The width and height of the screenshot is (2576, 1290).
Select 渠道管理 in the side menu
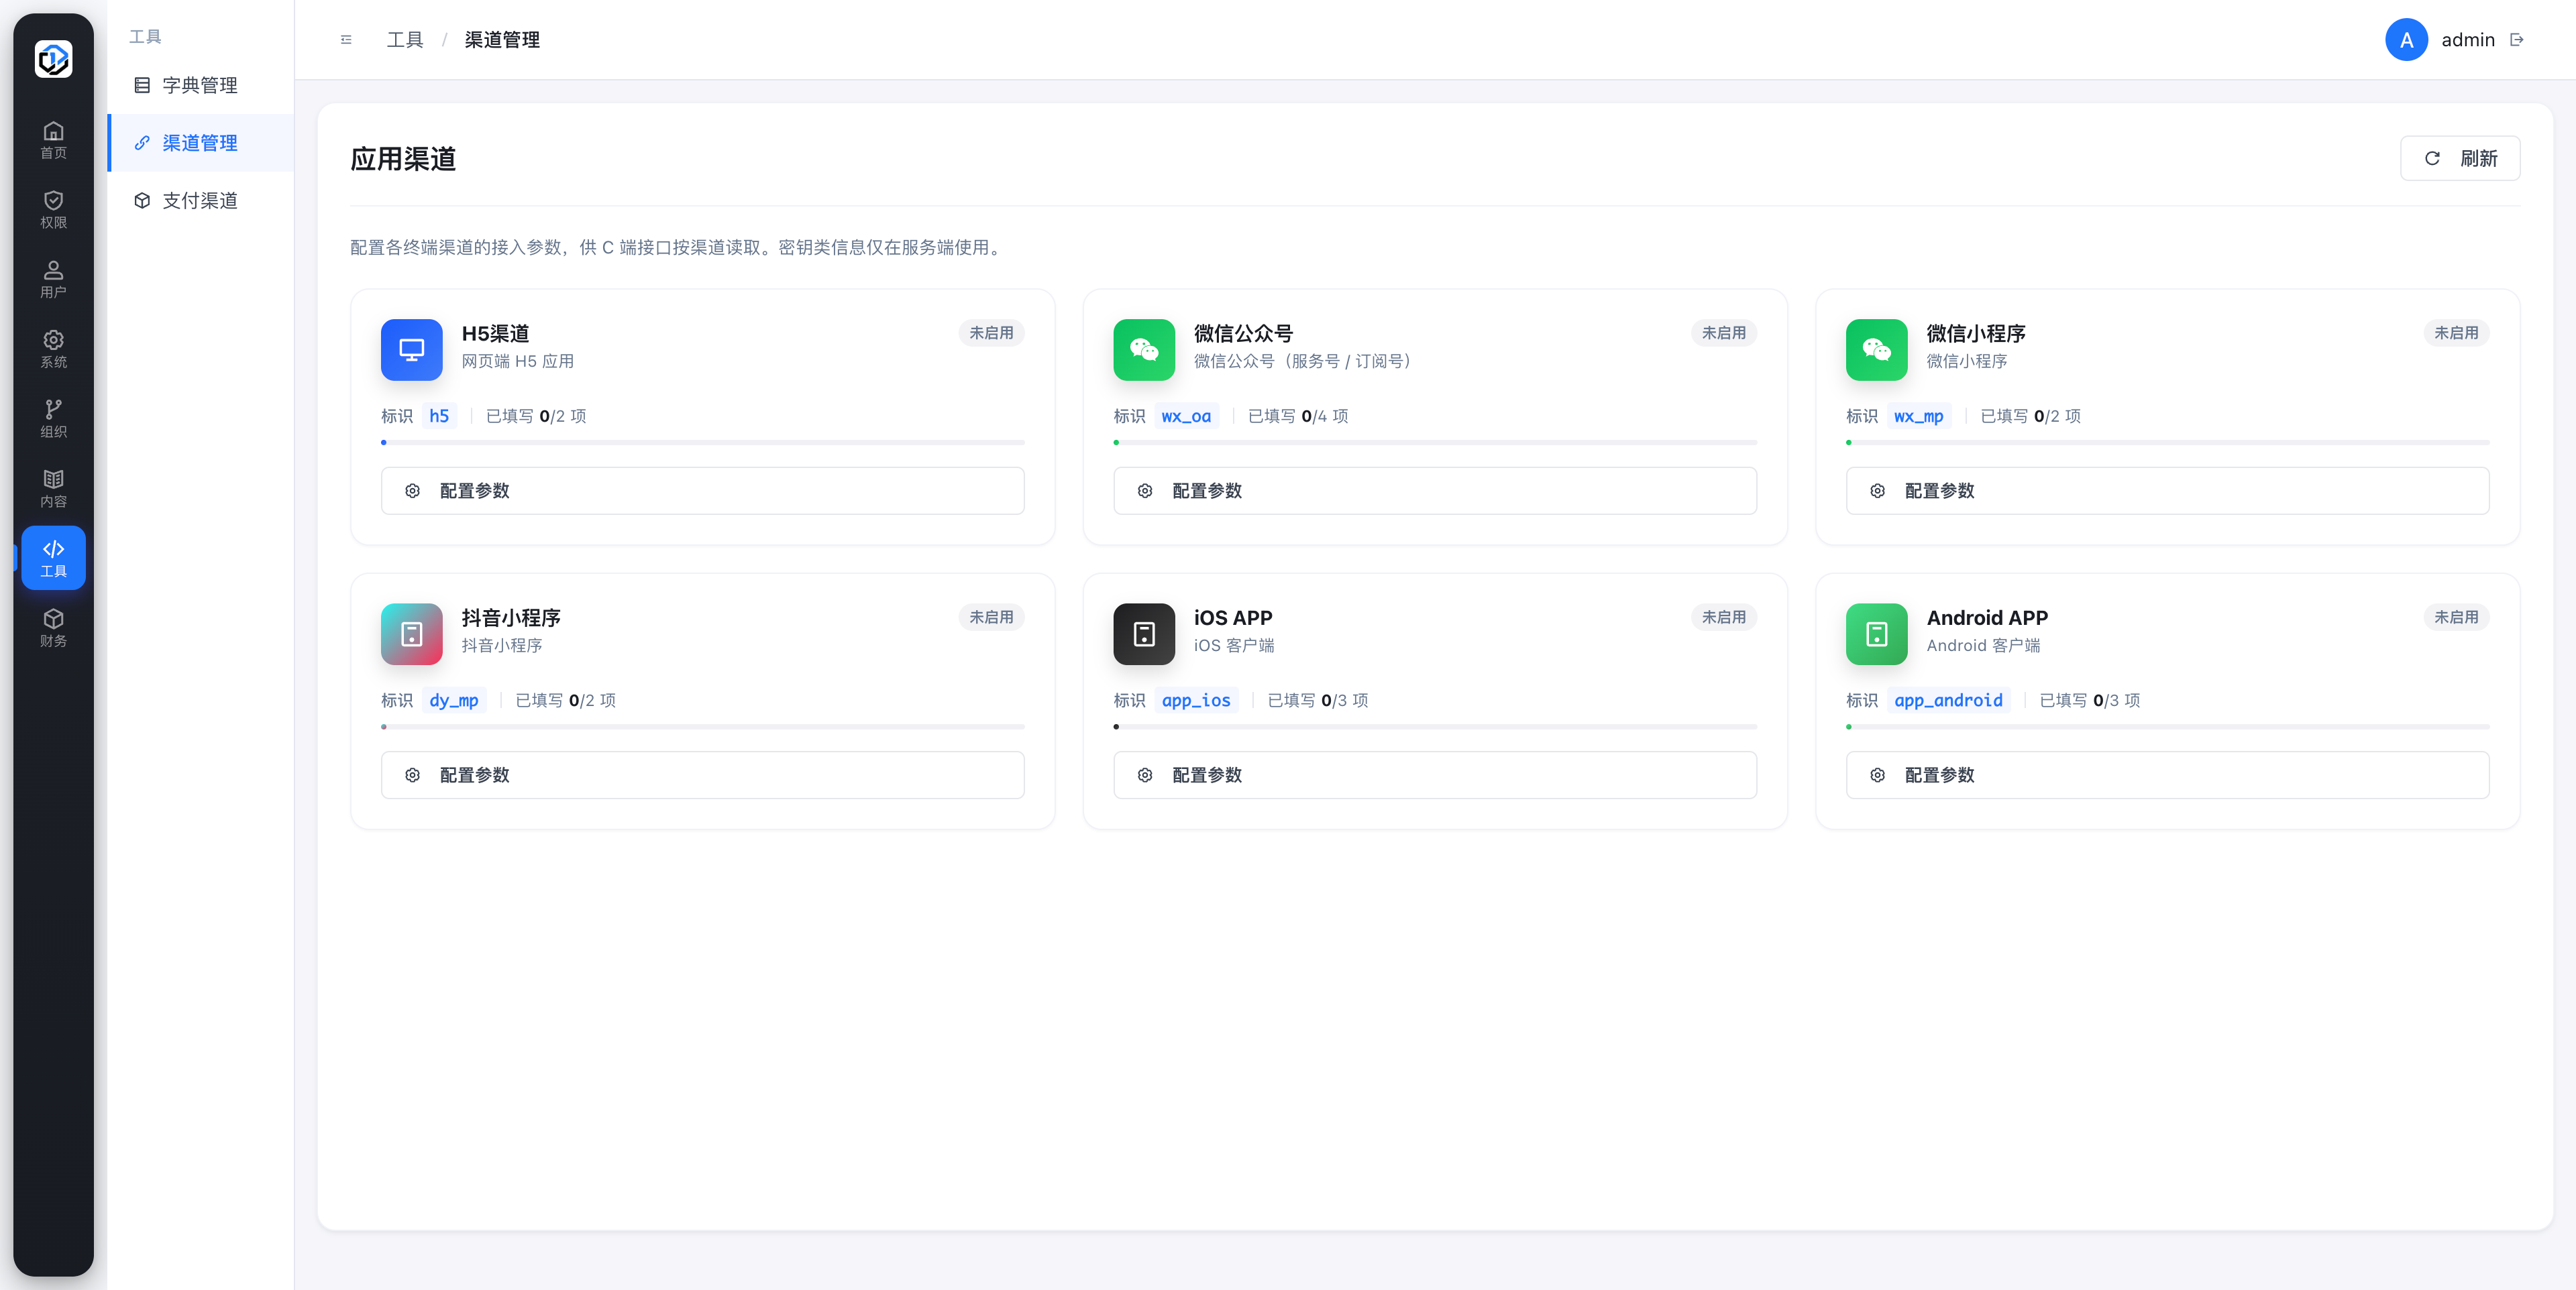click(x=200, y=143)
